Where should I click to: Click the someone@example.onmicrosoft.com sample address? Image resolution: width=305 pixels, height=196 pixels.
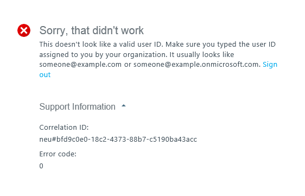(x=197, y=65)
